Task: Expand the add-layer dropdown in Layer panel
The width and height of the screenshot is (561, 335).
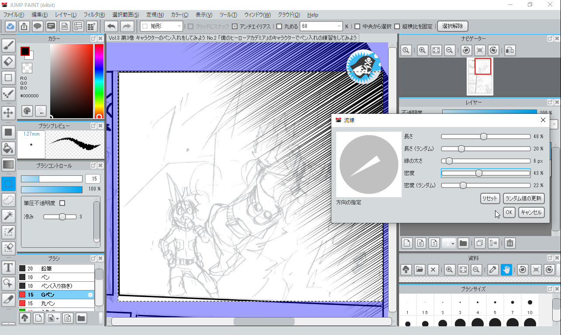Action: click(x=449, y=243)
